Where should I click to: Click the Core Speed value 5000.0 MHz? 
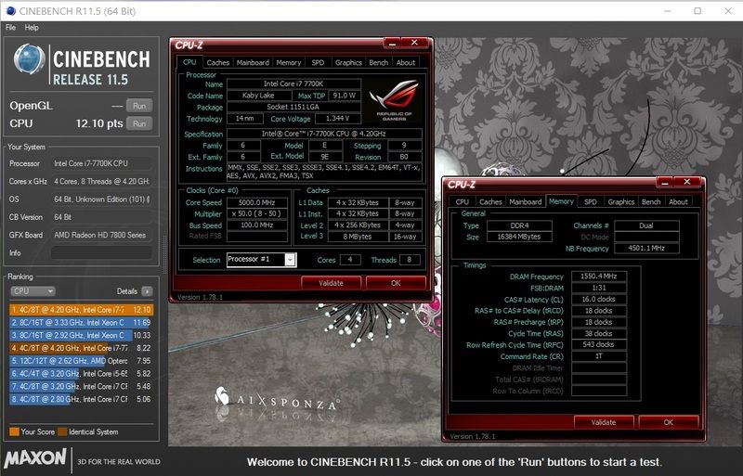point(257,202)
